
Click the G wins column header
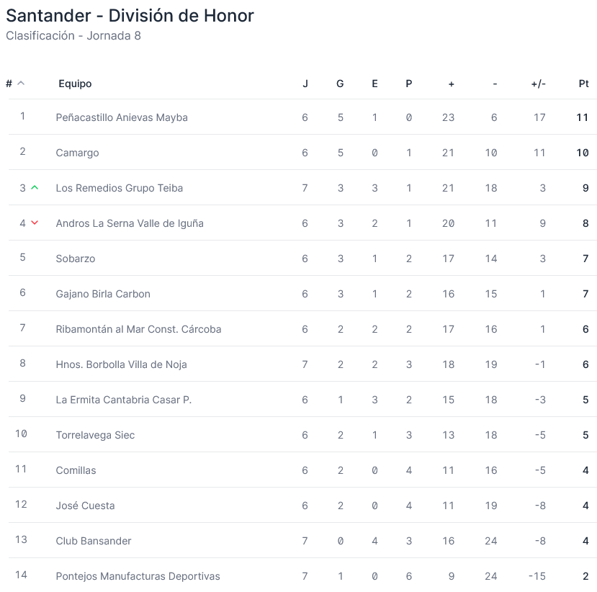[x=340, y=84]
